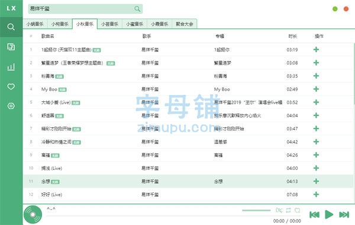Click the red close window dot
This screenshot has height=225, width=355.
[346, 9]
